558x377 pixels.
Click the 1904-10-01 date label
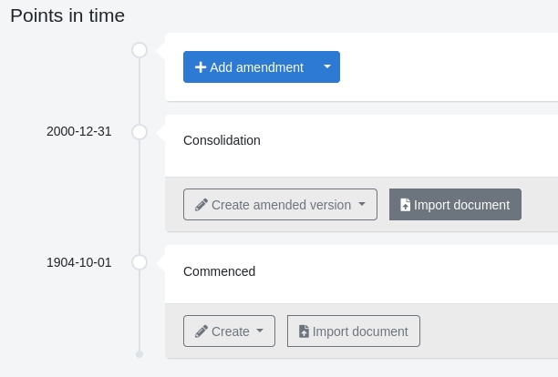tap(79, 262)
